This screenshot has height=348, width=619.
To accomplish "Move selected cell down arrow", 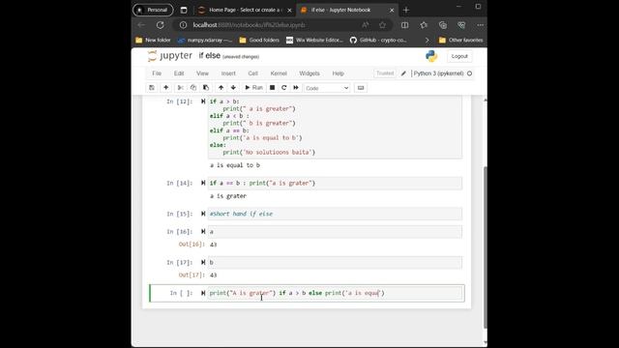I will pos(233,88).
